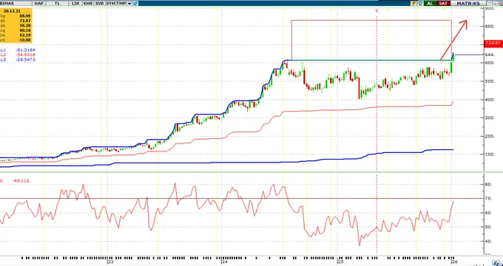The image size is (503, 266).
Task: Click the BIMAS symbol field
Action: pyautogui.click(x=16, y=3)
